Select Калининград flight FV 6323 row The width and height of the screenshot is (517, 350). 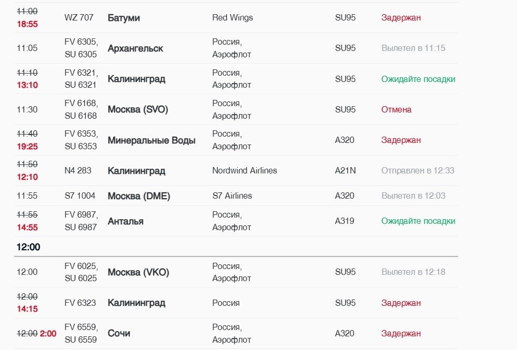pyautogui.click(x=236, y=303)
